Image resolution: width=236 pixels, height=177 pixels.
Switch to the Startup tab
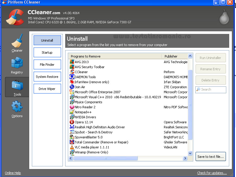tap(47, 53)
